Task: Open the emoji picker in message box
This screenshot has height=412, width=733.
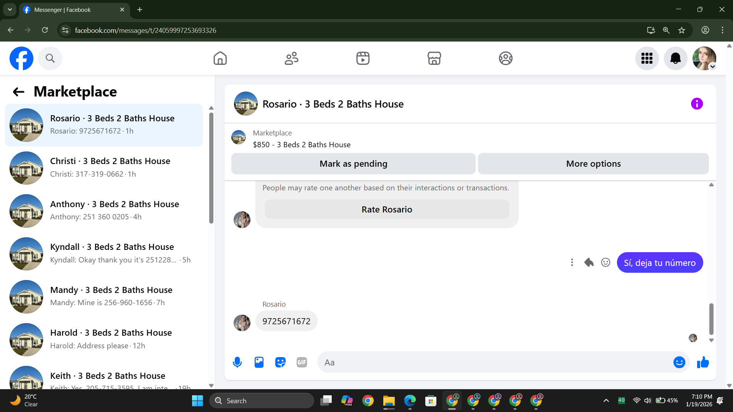Action: pos(679,362)
